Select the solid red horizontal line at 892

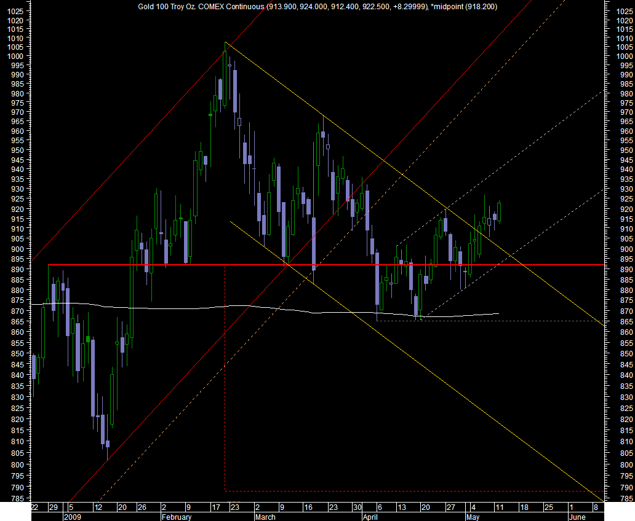[x=326, y=265]
